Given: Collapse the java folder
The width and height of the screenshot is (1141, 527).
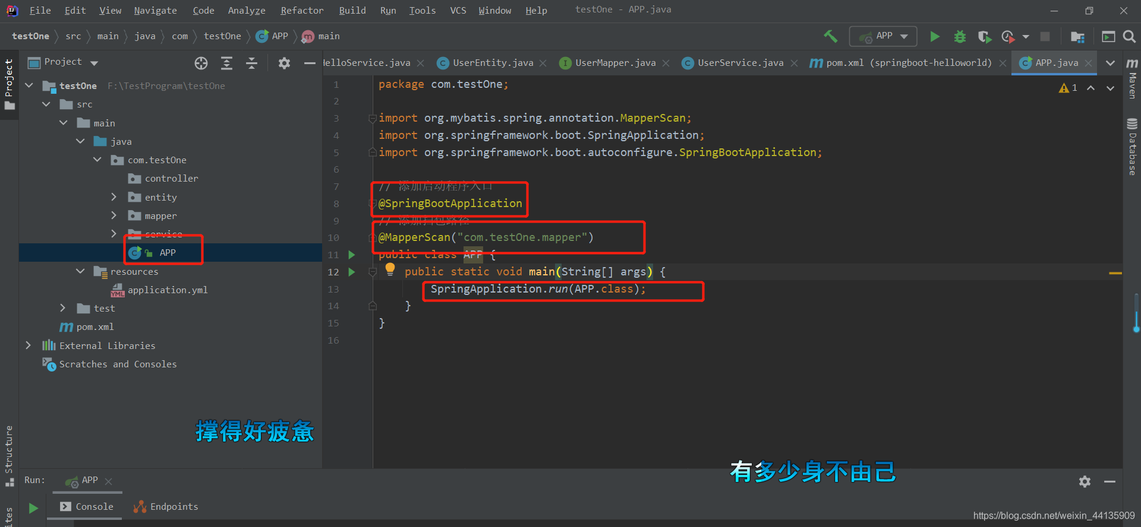Looking at the screenshot, I should click(80, 141).
